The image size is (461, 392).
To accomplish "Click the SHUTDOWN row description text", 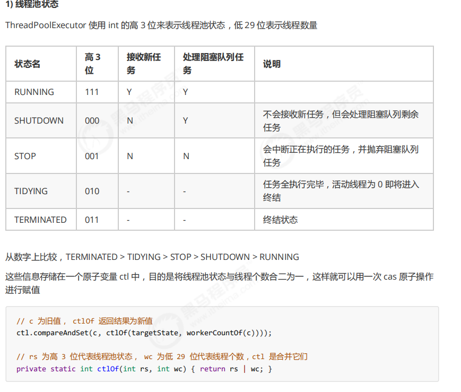I will [x=341, y=120].
